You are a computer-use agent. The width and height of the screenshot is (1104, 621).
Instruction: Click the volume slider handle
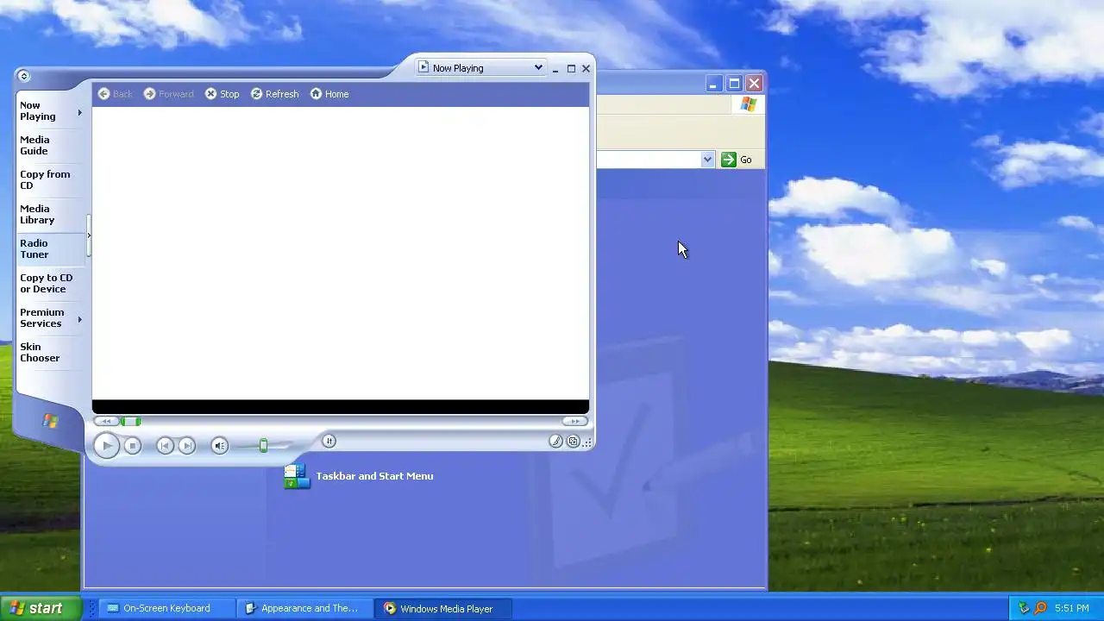click(264, 446)
